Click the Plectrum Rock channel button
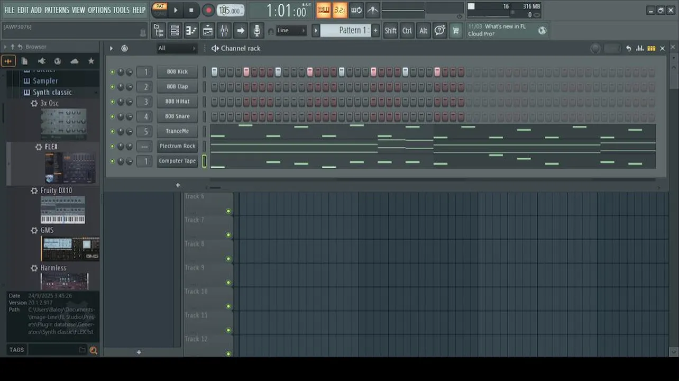 (177, 146)
